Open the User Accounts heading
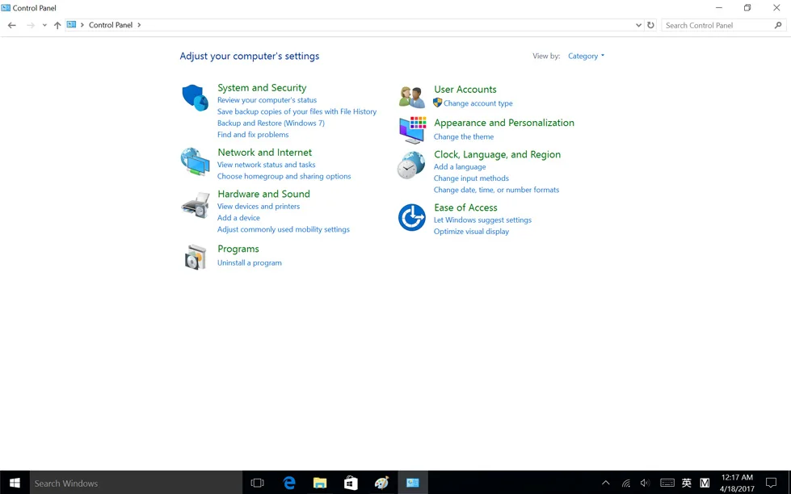Screen dimensions: 791x494 coord(465,90)
